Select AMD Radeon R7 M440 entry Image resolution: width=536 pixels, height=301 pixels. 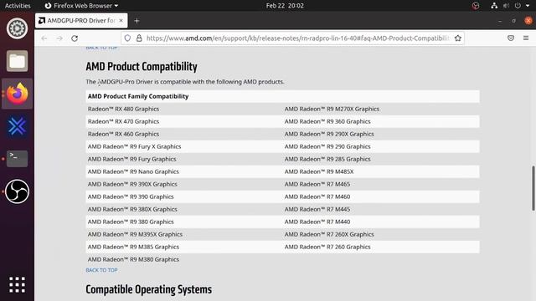coord(317,222)
